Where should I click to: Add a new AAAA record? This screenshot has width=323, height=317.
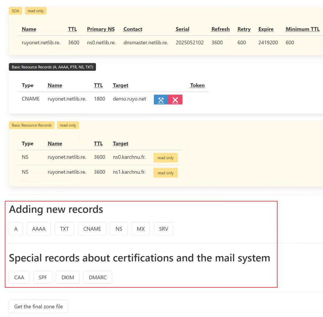pyautogui.click(x=39, y=229)
